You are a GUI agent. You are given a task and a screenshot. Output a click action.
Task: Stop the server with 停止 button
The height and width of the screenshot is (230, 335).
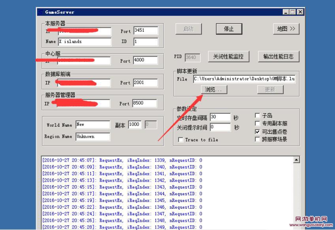coord(229,29)
